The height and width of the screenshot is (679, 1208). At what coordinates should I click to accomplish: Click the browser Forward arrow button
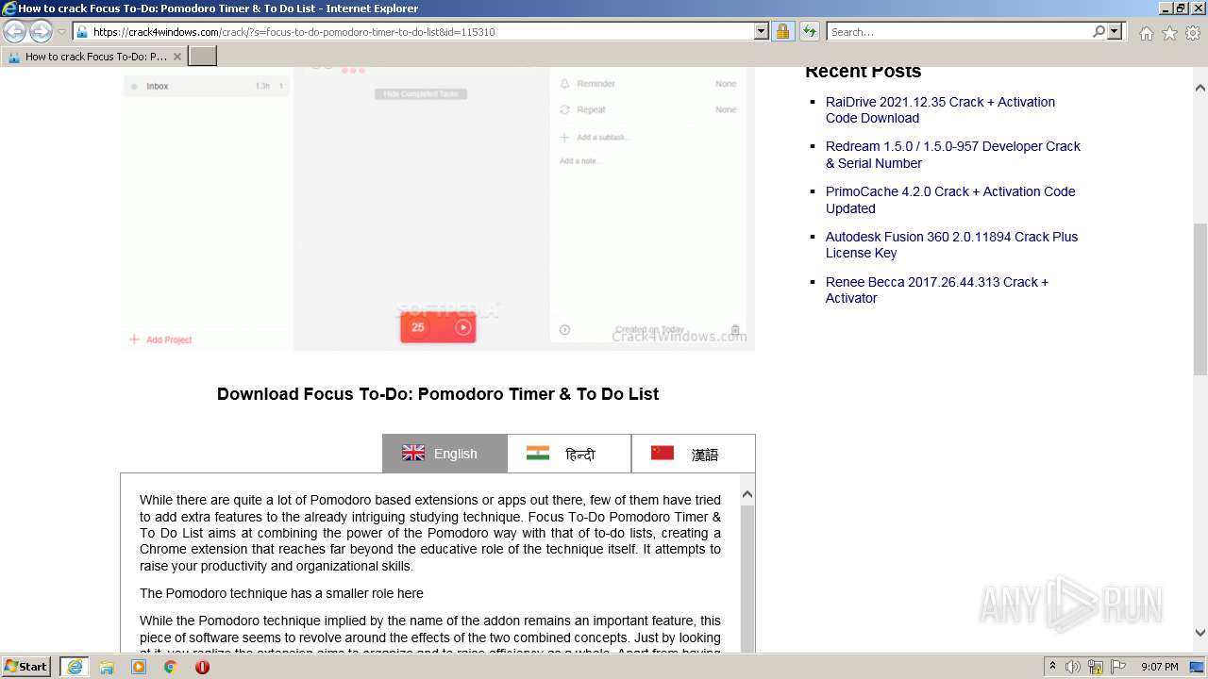(41, 32)
